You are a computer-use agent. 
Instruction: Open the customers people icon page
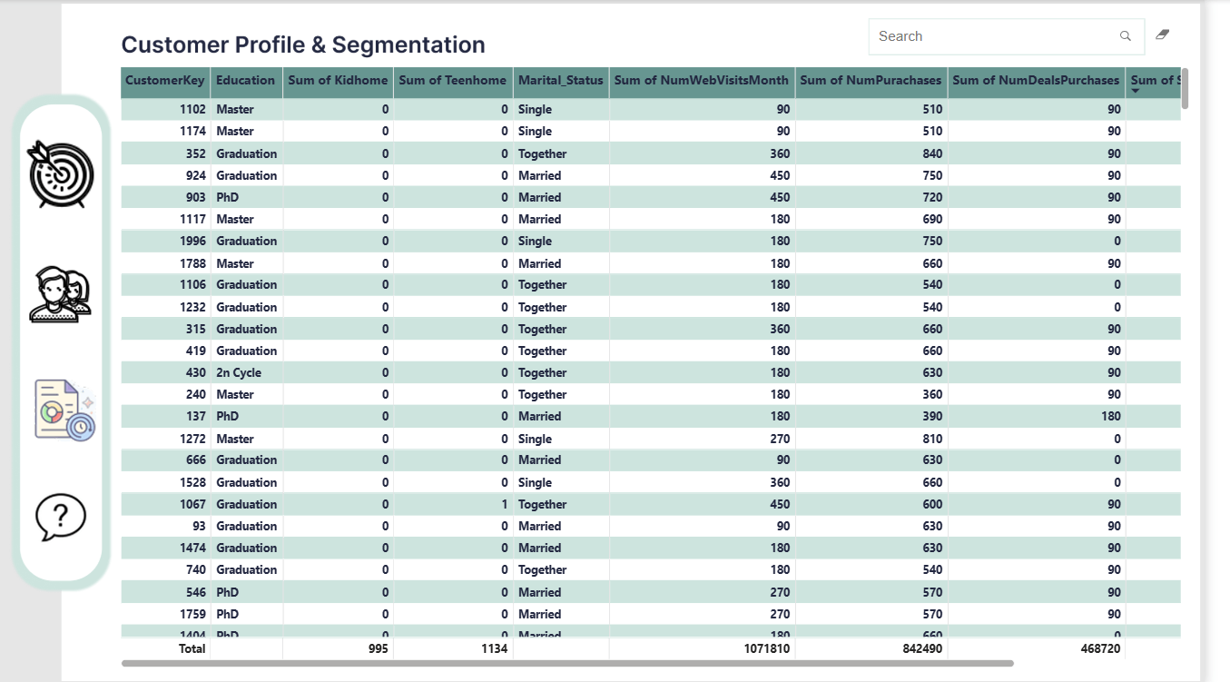61,295
